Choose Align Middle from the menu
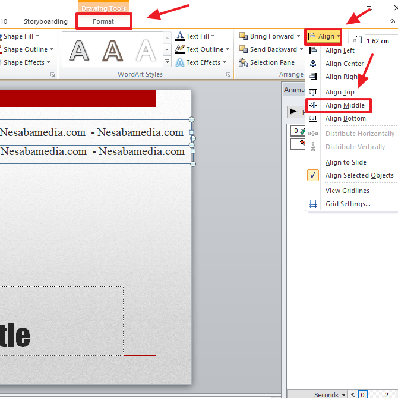Screen dimensions: 398x398 coord(345,105)
